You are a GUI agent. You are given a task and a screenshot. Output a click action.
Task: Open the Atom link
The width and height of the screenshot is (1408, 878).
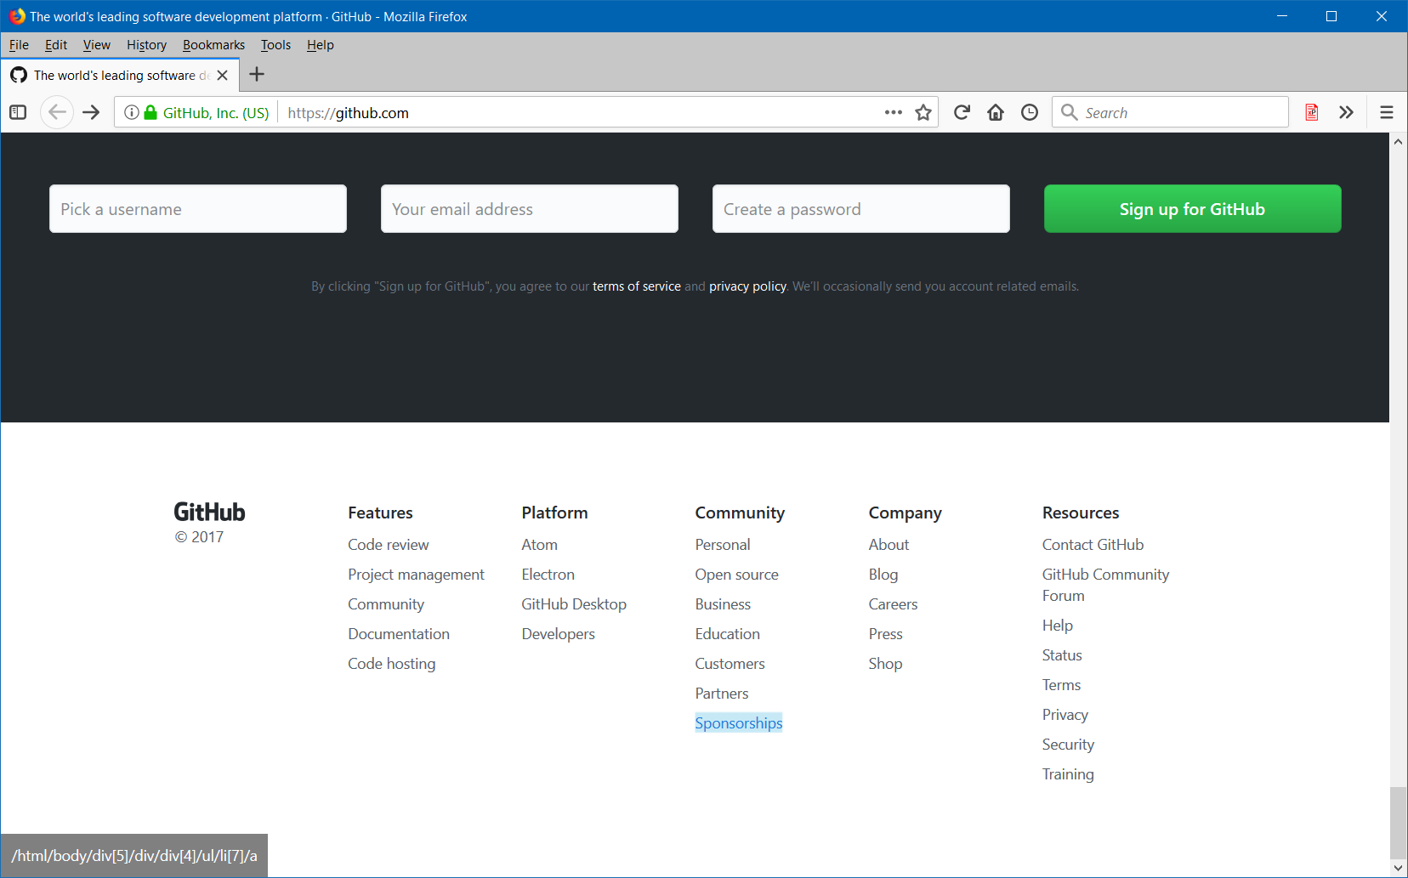tap(540, 545)
